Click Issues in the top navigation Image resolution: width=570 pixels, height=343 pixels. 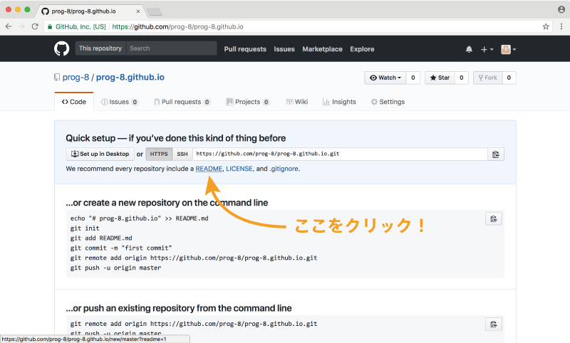coord(284,49)
